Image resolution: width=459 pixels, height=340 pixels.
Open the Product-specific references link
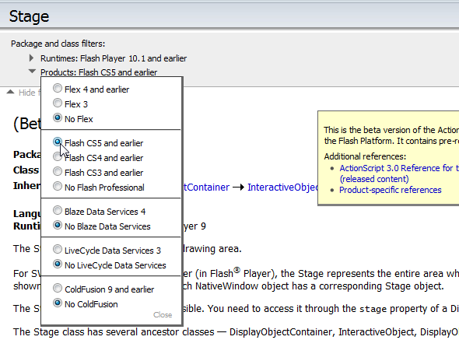(391, 190)
